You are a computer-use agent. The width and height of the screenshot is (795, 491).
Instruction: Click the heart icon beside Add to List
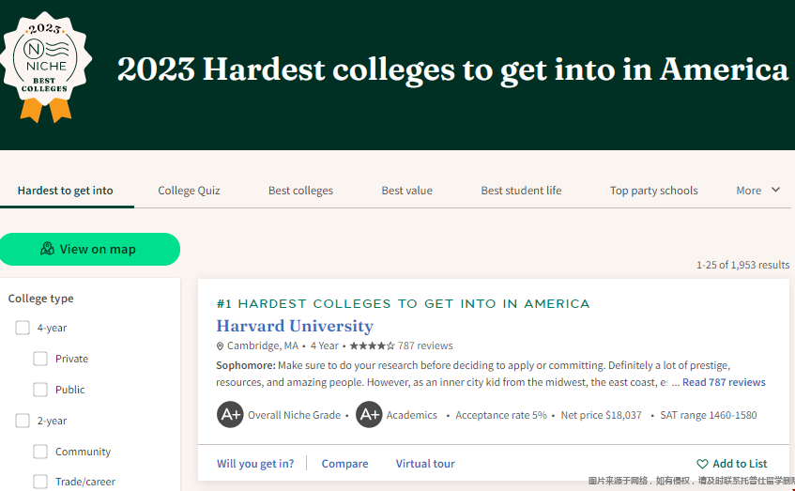coord(702,464)
